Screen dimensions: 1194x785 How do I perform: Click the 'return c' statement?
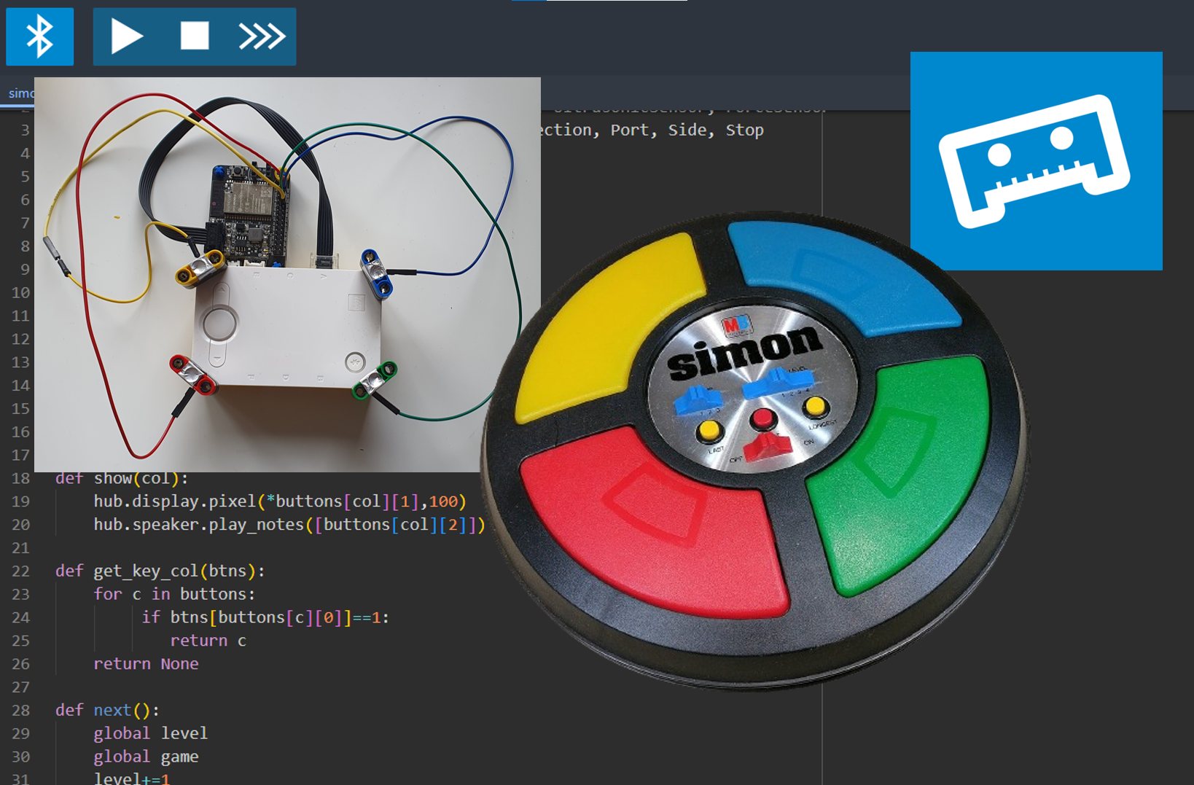[x=208, y=641]
